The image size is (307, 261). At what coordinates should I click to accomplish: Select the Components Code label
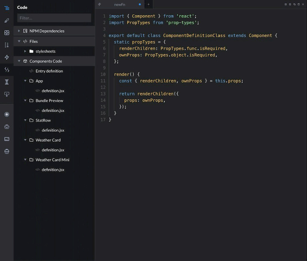pyautogui.click(x=46, y=61)
